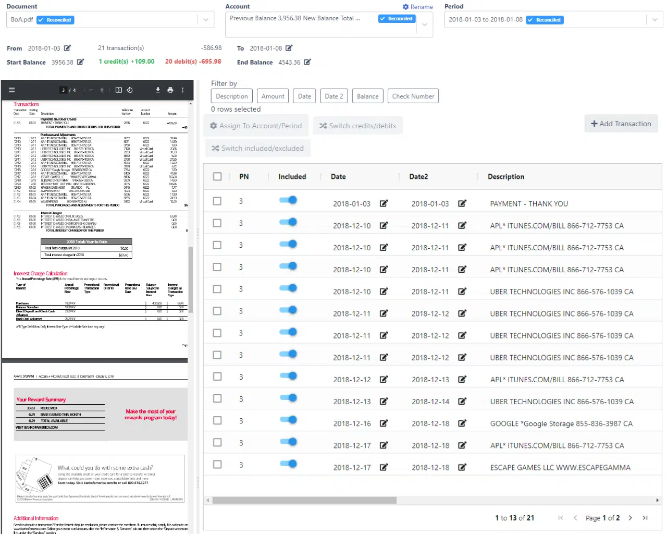Download the BoA.pdf document
The image size is (667, 534).
coord(157,90)
